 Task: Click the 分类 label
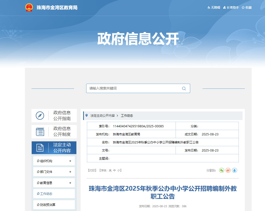[x=194, y=126]
